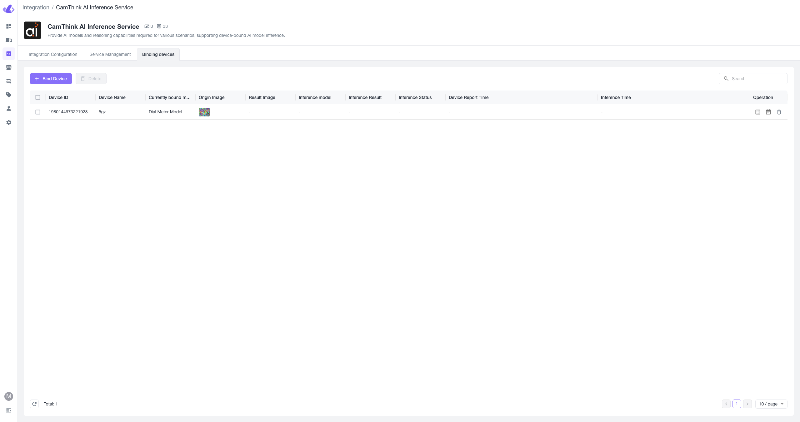
Task: Open the Tag management sidebar icon
Action: [9, 95]
